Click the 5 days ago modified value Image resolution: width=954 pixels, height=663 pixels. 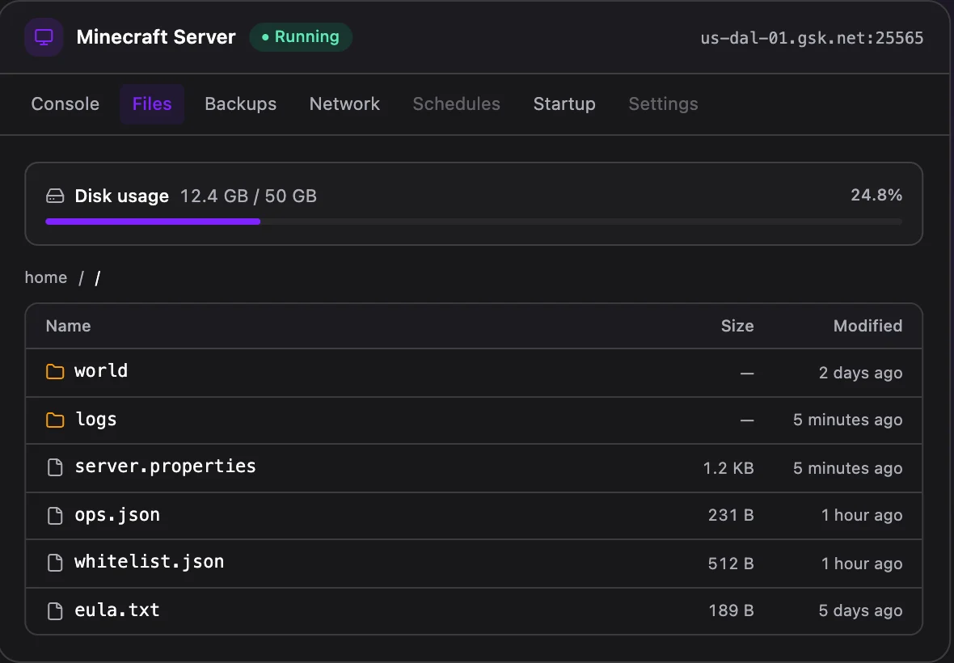click(860, 610)
